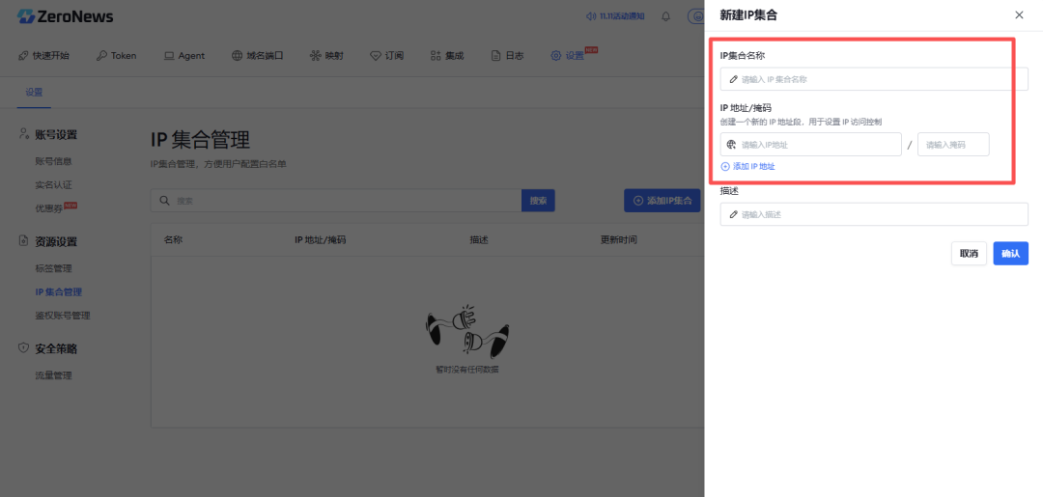Click the 掩码 mask input field
1043x497 pixels.
tap(953, 144)
